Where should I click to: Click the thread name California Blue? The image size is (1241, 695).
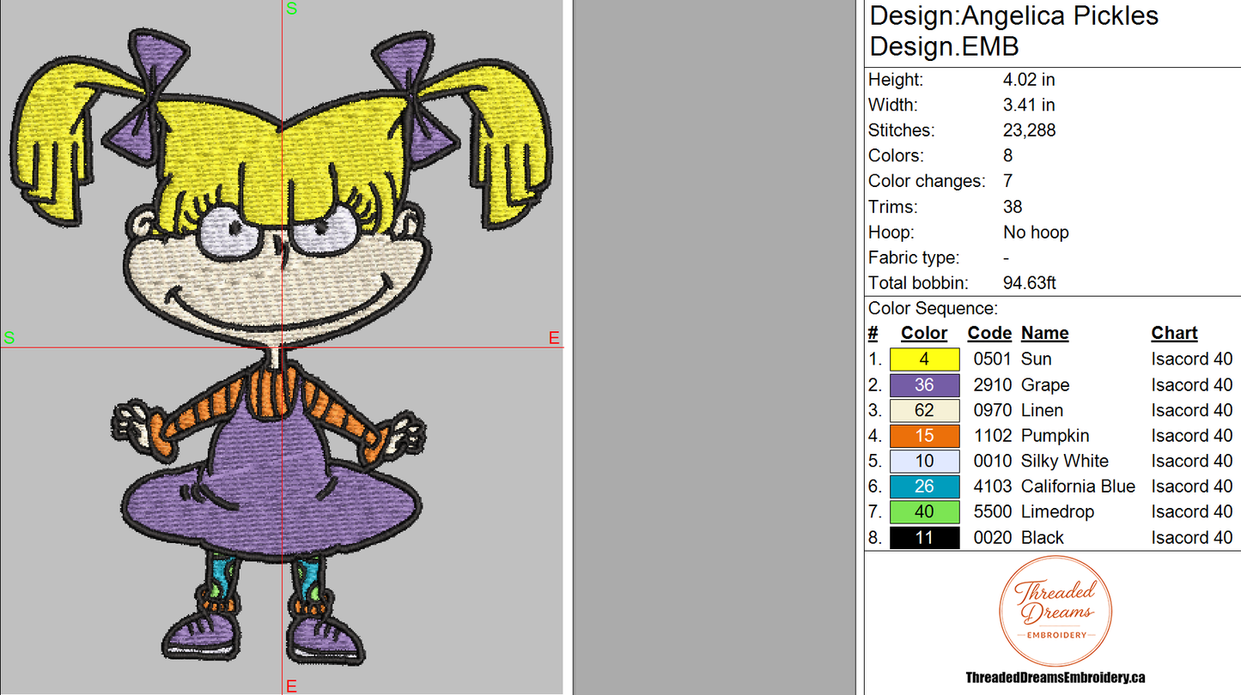tap(1078, 486)
